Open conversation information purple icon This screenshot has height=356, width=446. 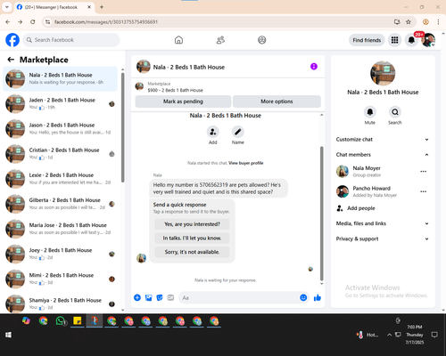click(314, 67)
